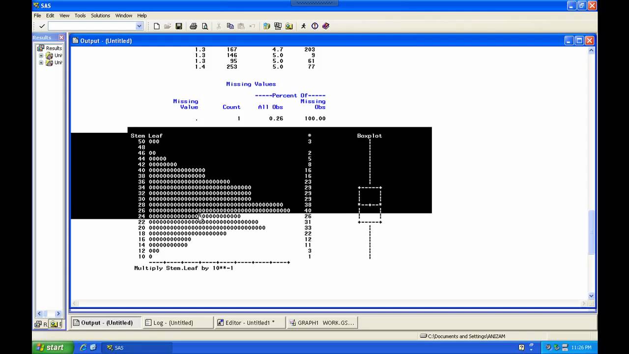Image resolution: width=629 pixels, height=354 pixels.
Task: Click 'Boxplot' label in output
Action: [x=370, y=136]
